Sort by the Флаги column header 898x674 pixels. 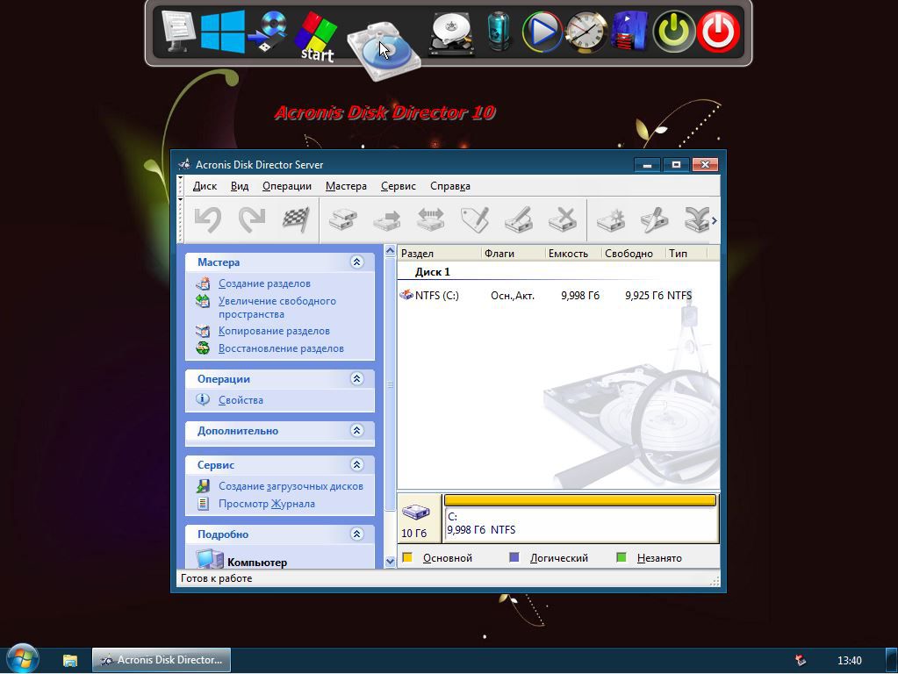coord(514,254)
